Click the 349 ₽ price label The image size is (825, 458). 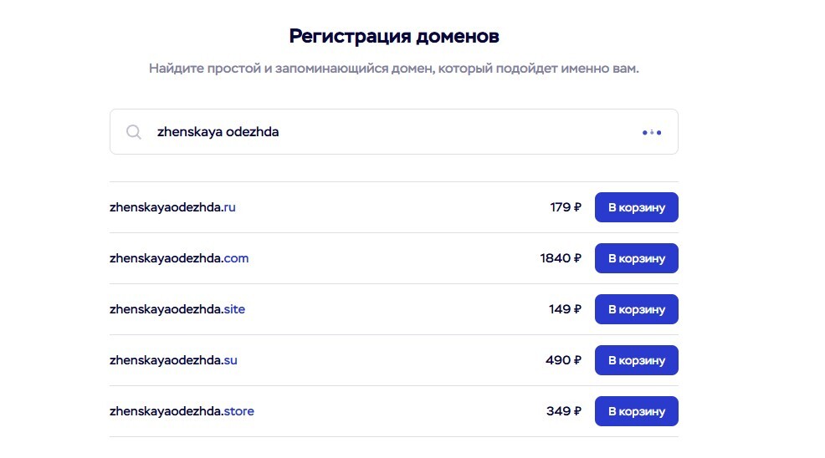[x=564, y=411]
